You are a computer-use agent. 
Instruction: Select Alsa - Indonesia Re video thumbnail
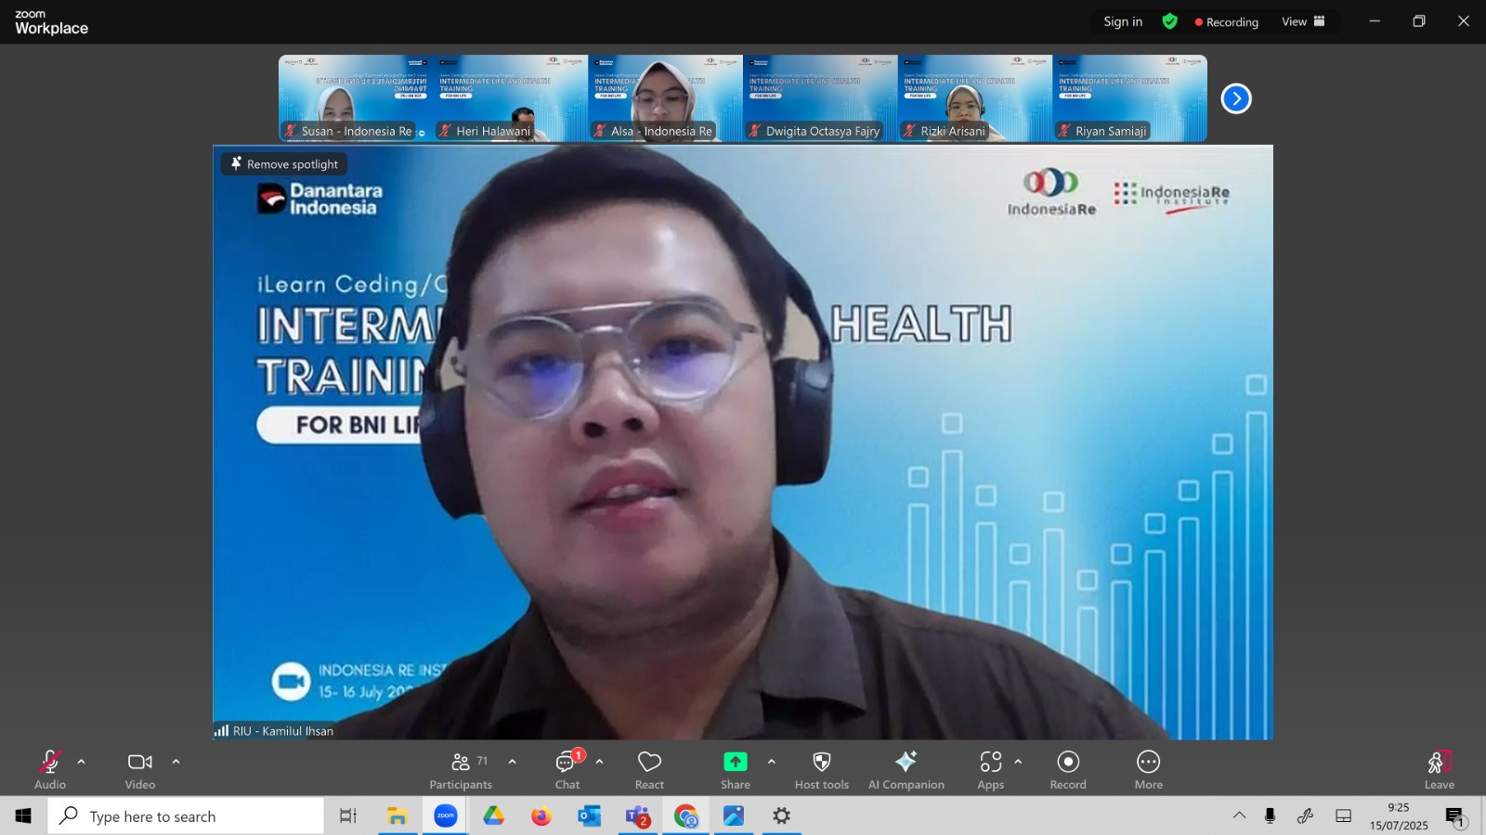[x=665, y=98]
